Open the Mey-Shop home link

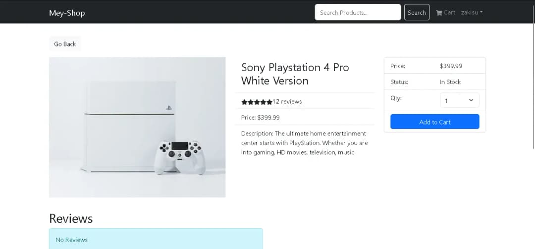click(x=67, y=13)
